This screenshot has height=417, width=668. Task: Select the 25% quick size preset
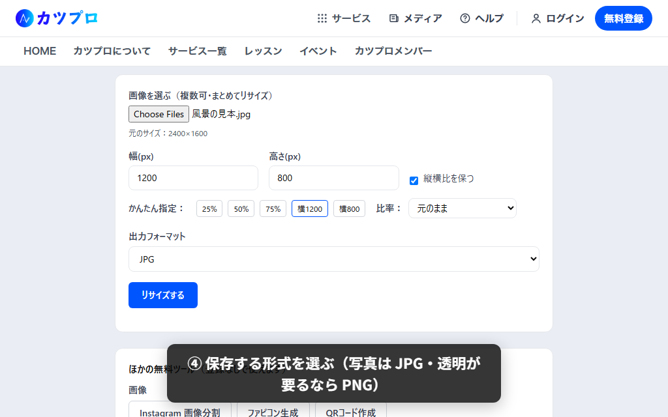(x=209, y=208)
